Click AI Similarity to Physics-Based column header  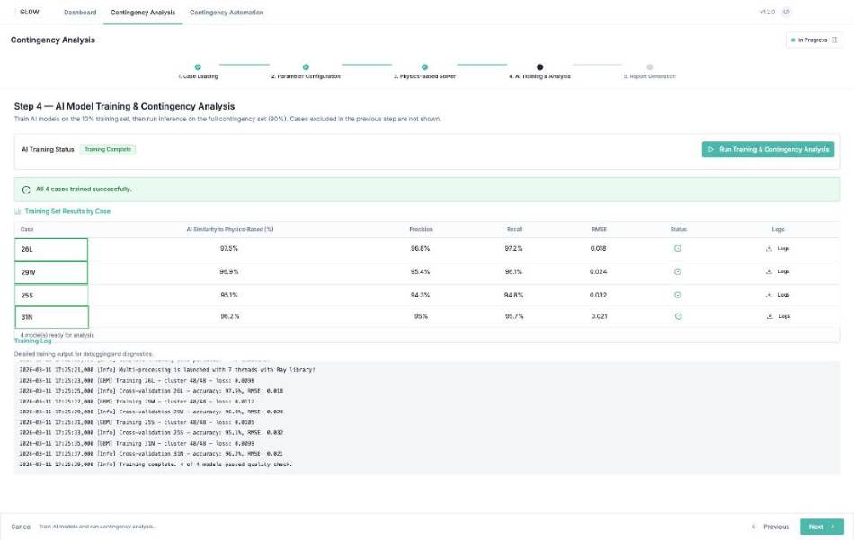click(230, 229)
